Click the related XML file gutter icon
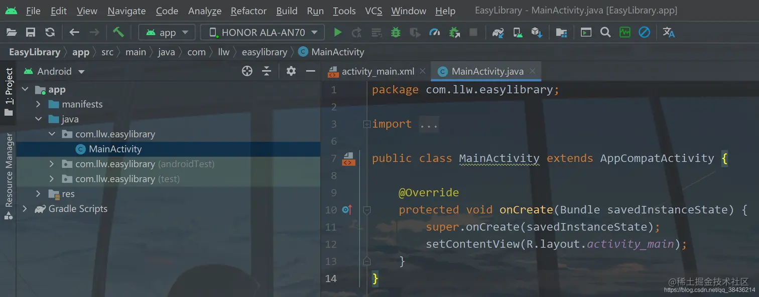 pyautogui.click(x=348, y=159)
